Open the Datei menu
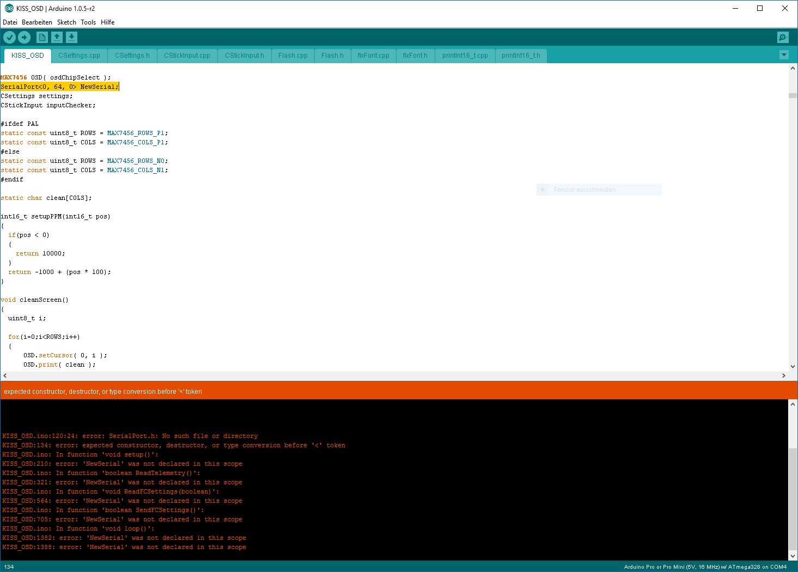The width and height of the screenshot is (798, 572). tap(10, 22)
